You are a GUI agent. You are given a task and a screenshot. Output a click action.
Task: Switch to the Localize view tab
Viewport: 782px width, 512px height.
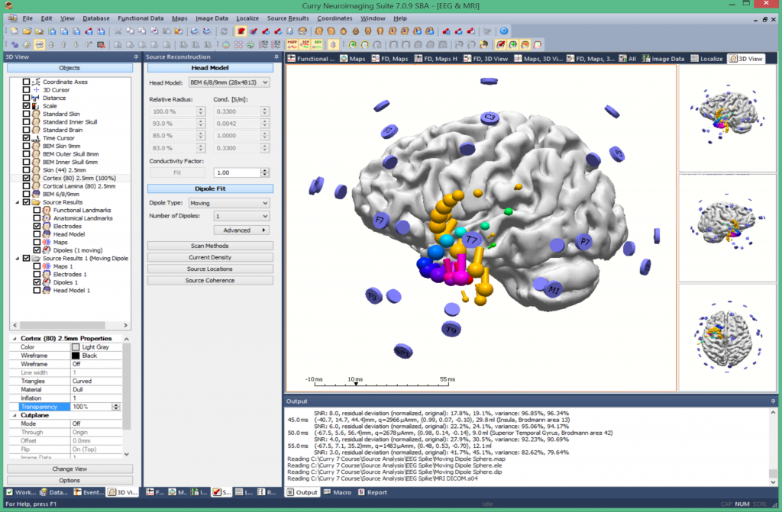pos(706,58)
